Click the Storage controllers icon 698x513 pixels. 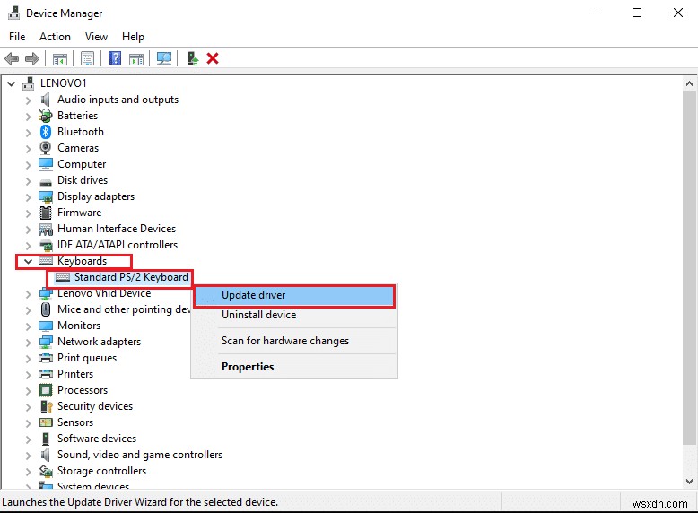[x=46, y=471]
